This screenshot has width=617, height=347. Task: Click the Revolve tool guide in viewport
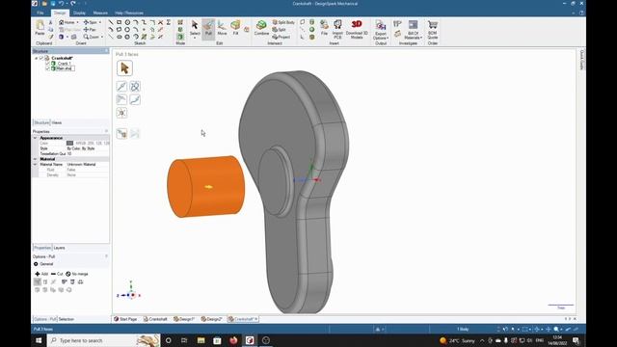tap(135, 87)
